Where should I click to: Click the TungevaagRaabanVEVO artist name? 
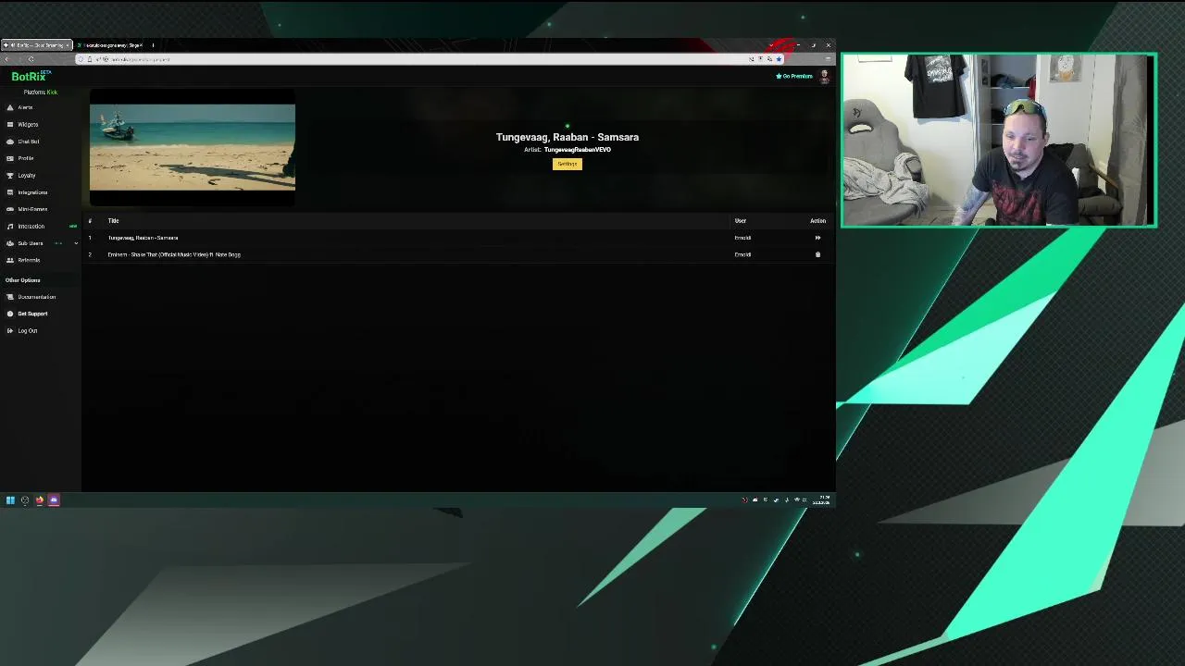point(577,150)
